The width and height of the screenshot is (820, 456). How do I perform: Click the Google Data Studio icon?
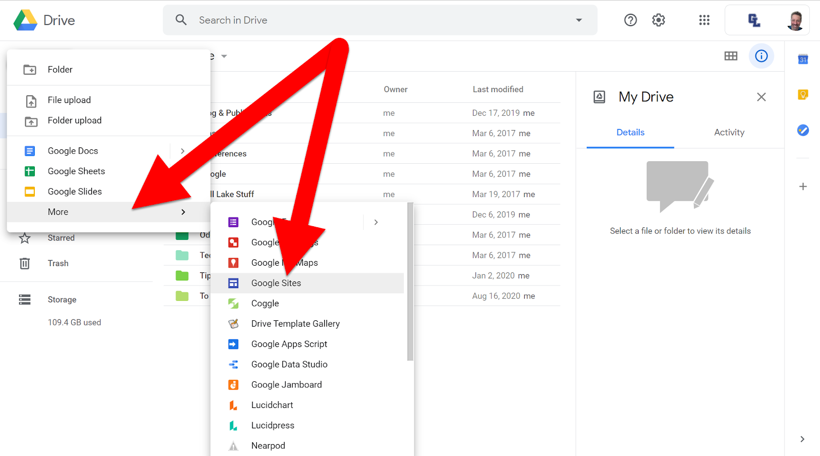coord(233,364)
